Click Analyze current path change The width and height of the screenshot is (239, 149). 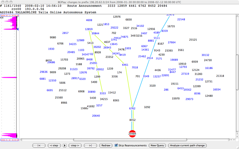[187, 145]
